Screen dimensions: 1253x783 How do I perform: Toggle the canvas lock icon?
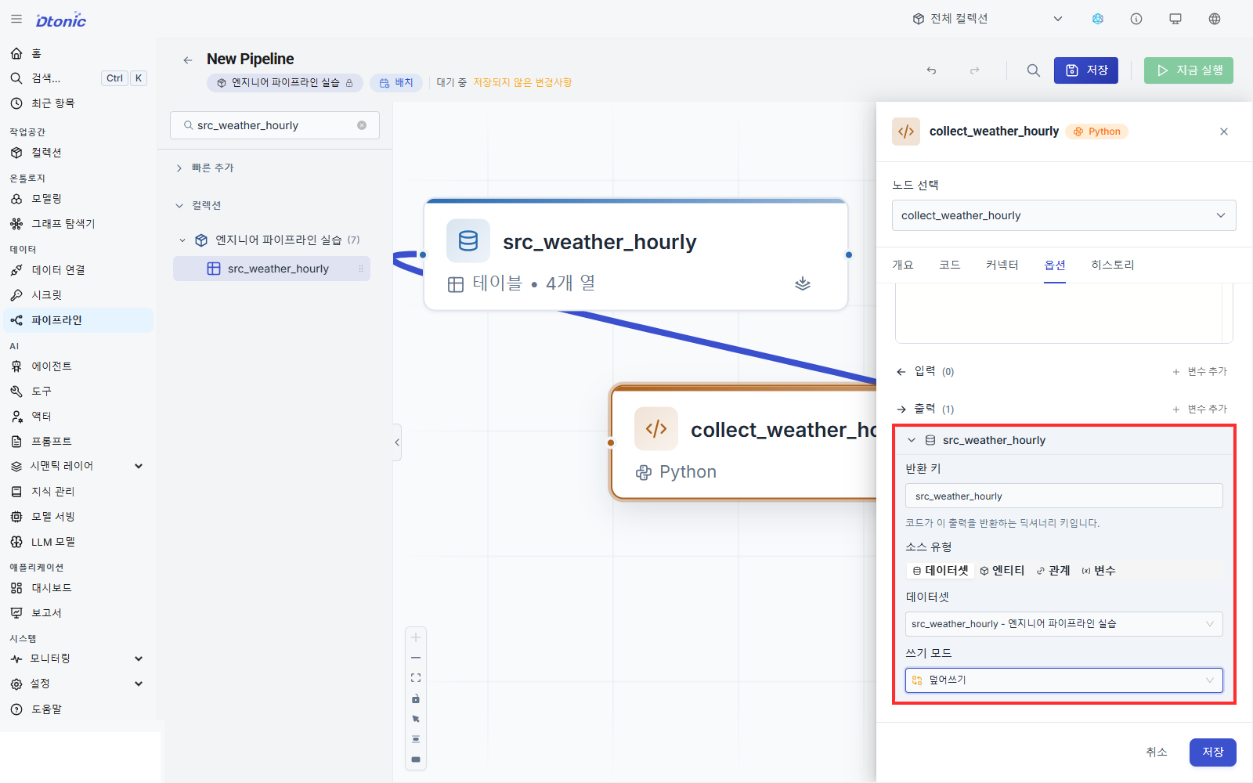click(416, 698)
